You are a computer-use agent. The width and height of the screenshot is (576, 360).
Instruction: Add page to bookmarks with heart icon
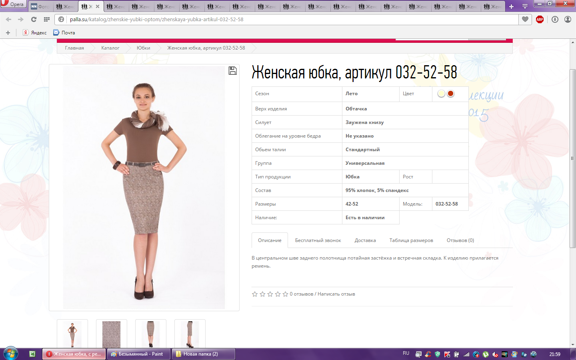525,19
